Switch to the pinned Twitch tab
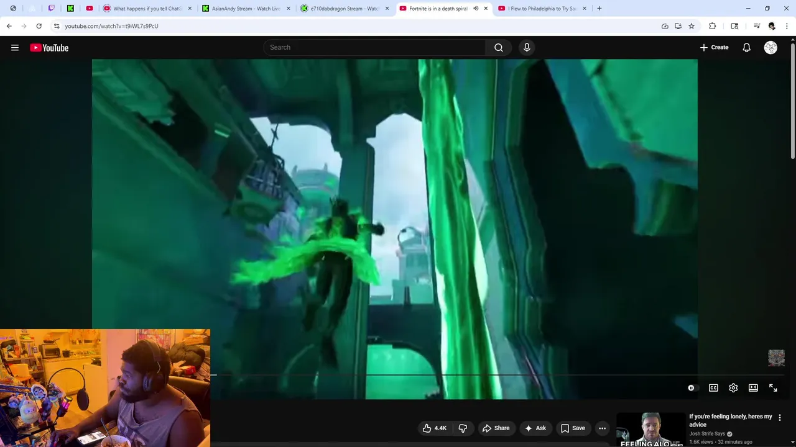 tap(52, 9)
